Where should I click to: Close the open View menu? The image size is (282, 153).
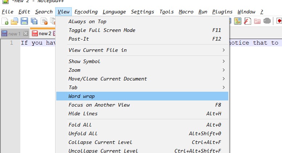tap(64, 12)
